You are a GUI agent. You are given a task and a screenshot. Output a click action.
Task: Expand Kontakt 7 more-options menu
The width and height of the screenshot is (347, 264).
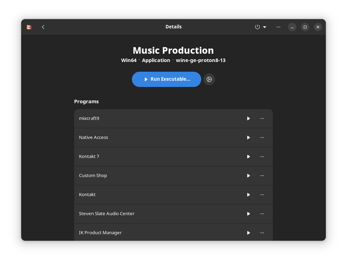[262, 157]
